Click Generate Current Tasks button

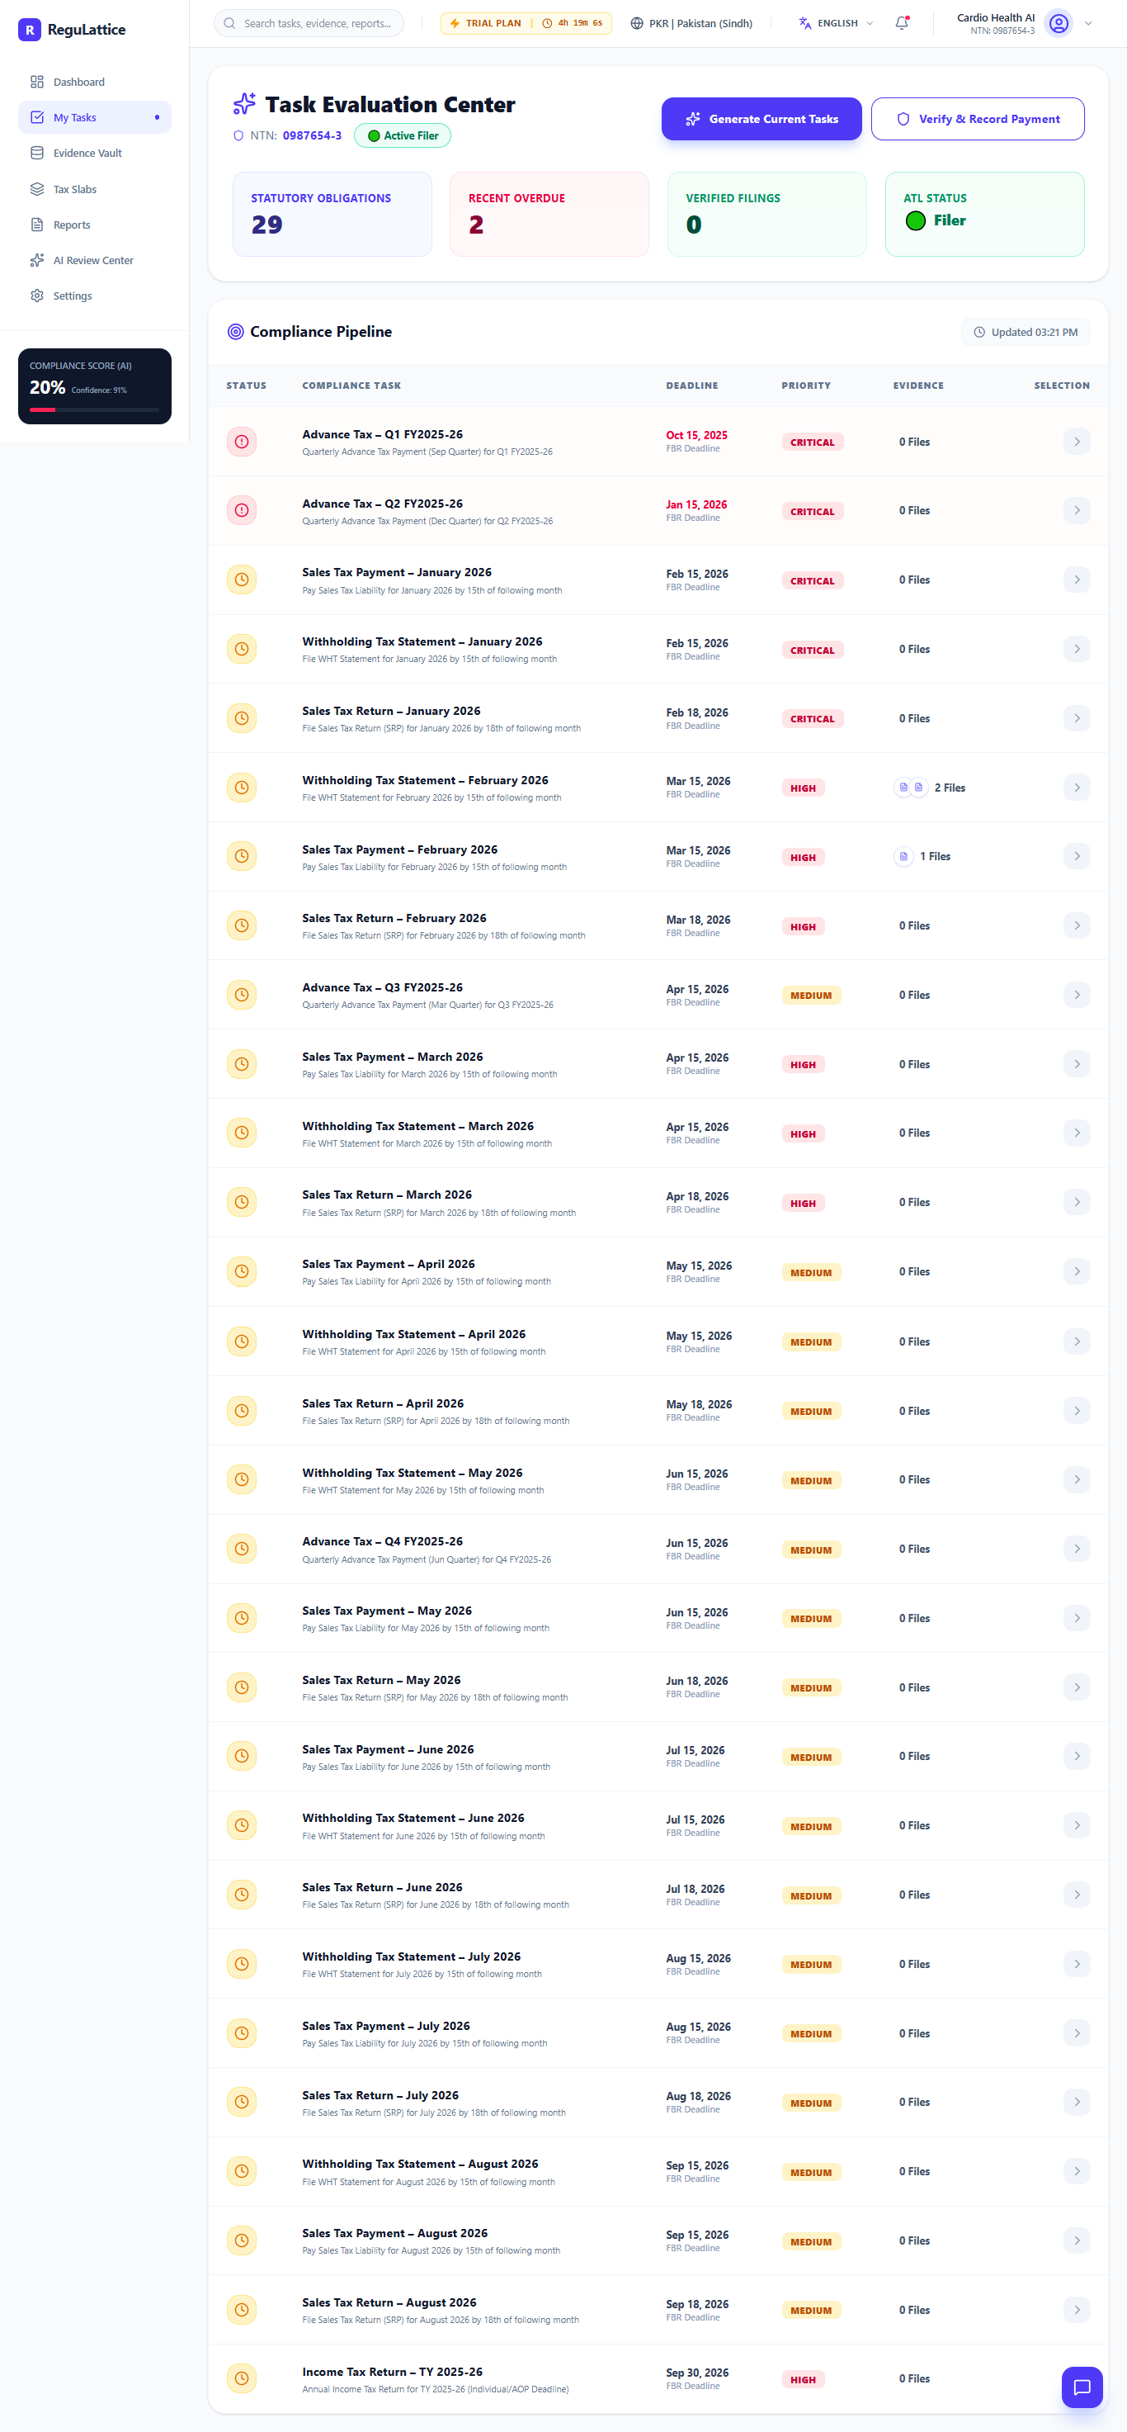(x=761, y=119)
